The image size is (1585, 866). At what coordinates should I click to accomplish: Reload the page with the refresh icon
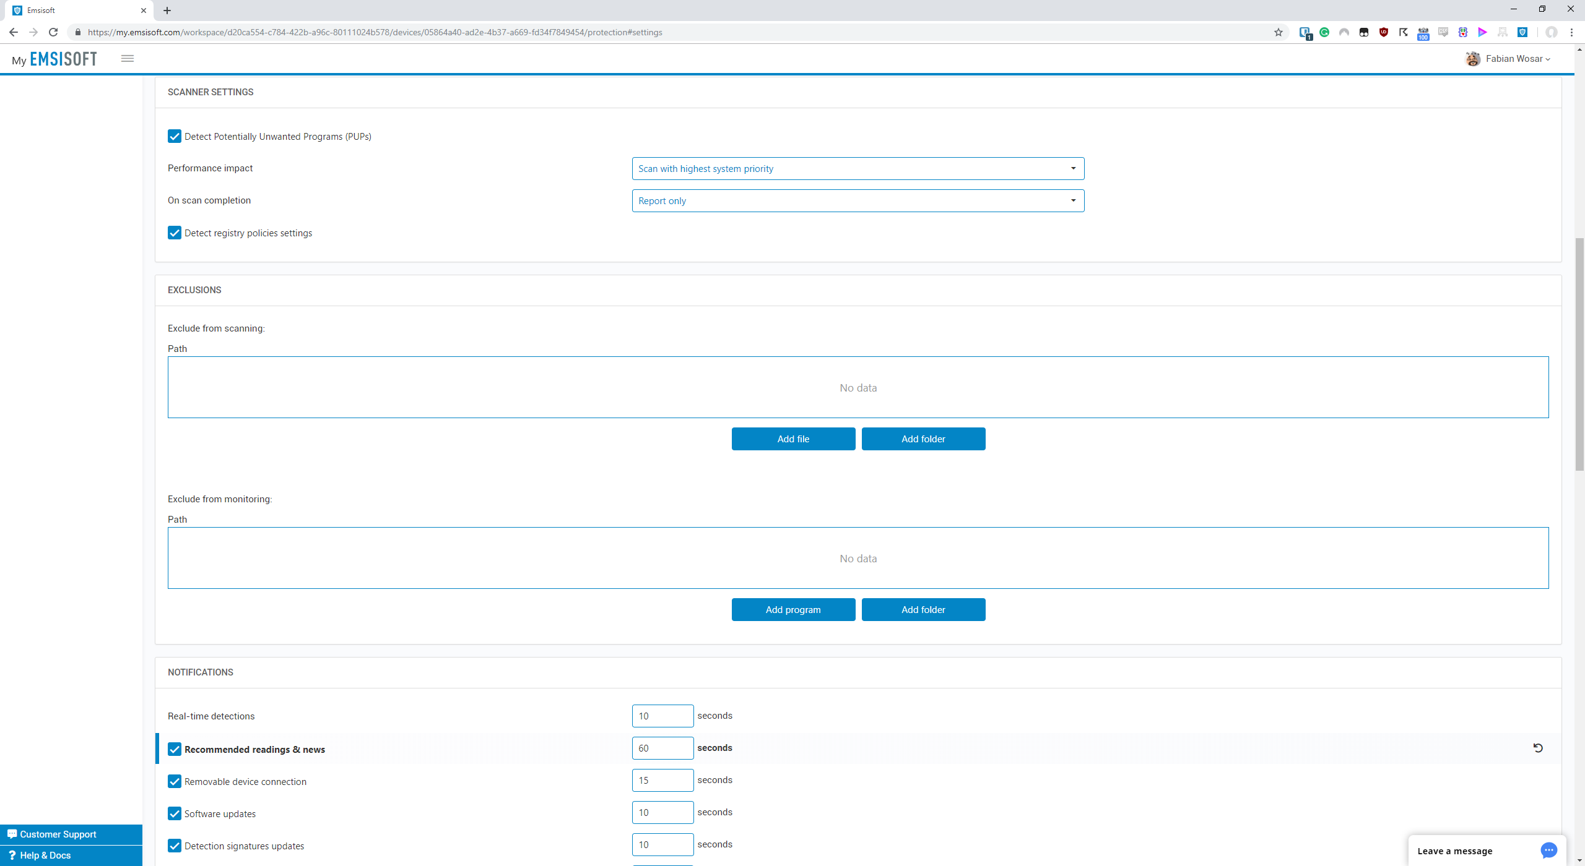point(53,32)
